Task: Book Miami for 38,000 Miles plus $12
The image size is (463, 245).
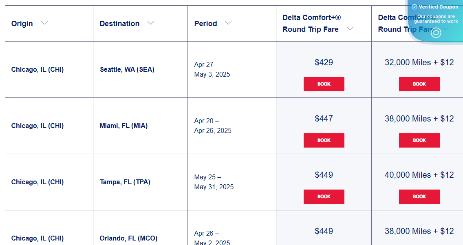Action: click(419, 140)
